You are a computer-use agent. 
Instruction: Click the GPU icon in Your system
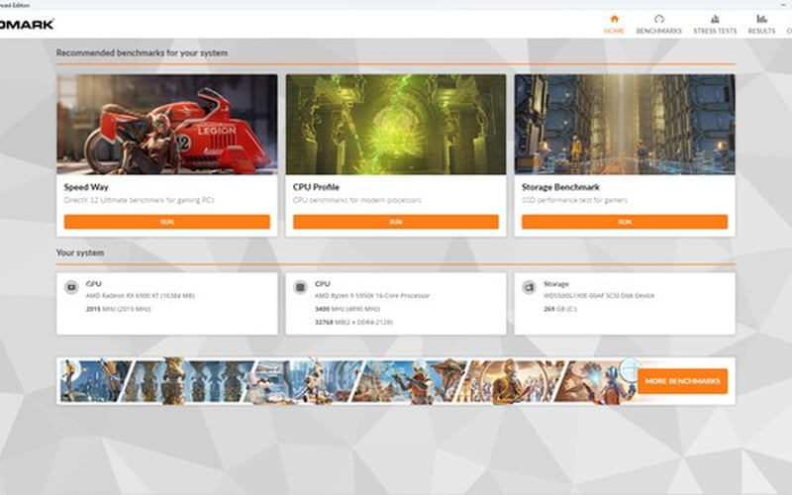tap(71, 287)
